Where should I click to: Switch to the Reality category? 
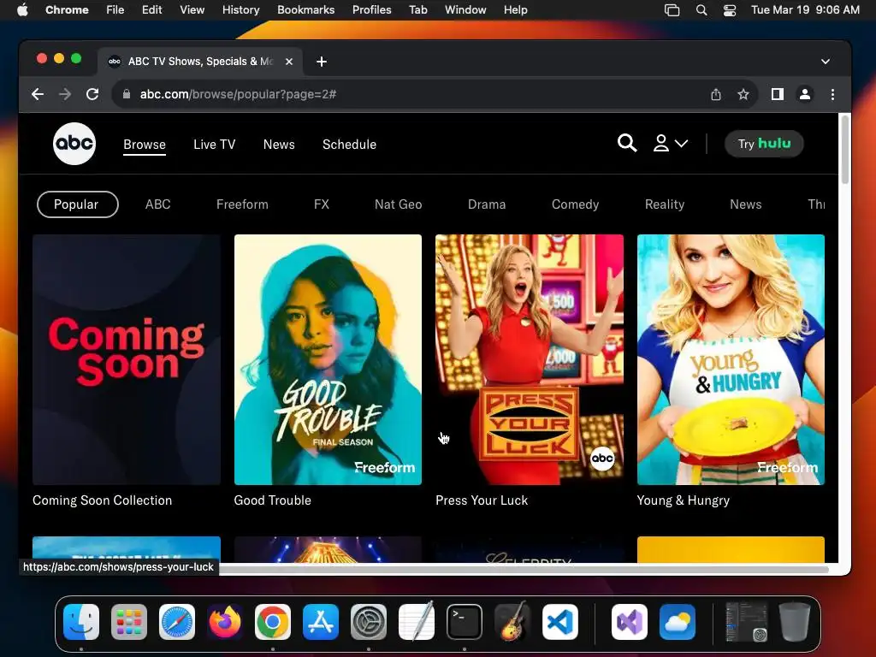pos(664,204)
